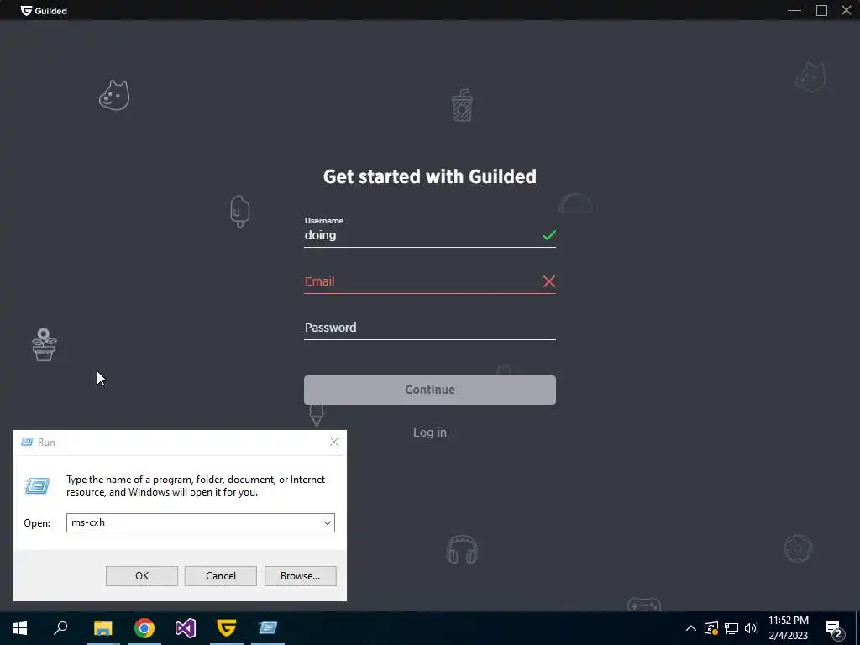Cancel the Run dialog

(221, 576)
